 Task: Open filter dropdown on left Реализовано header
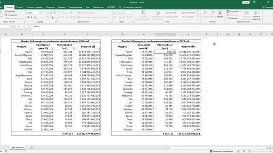[x=74, y=48]
